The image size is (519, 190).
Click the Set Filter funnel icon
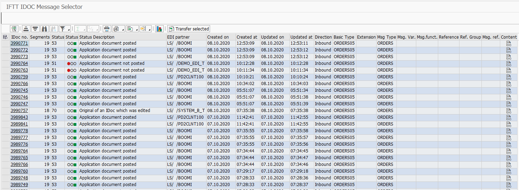pyautogui.click(x=63, y=29)
